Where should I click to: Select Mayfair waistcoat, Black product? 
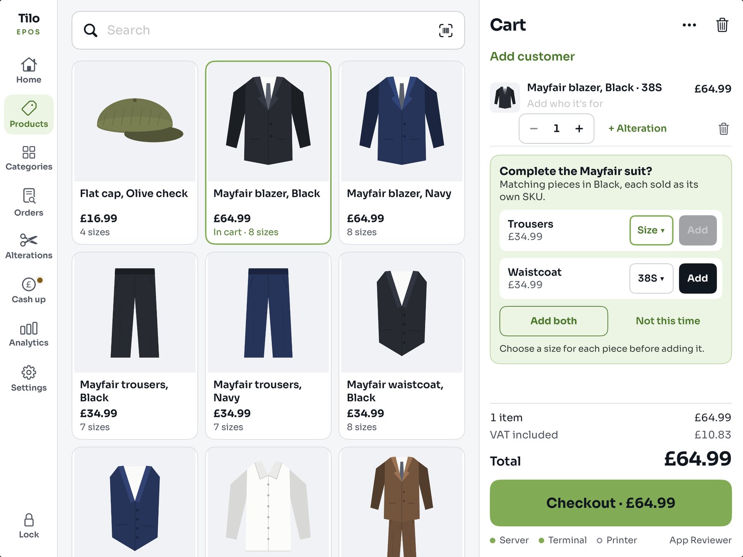point(402,346)
